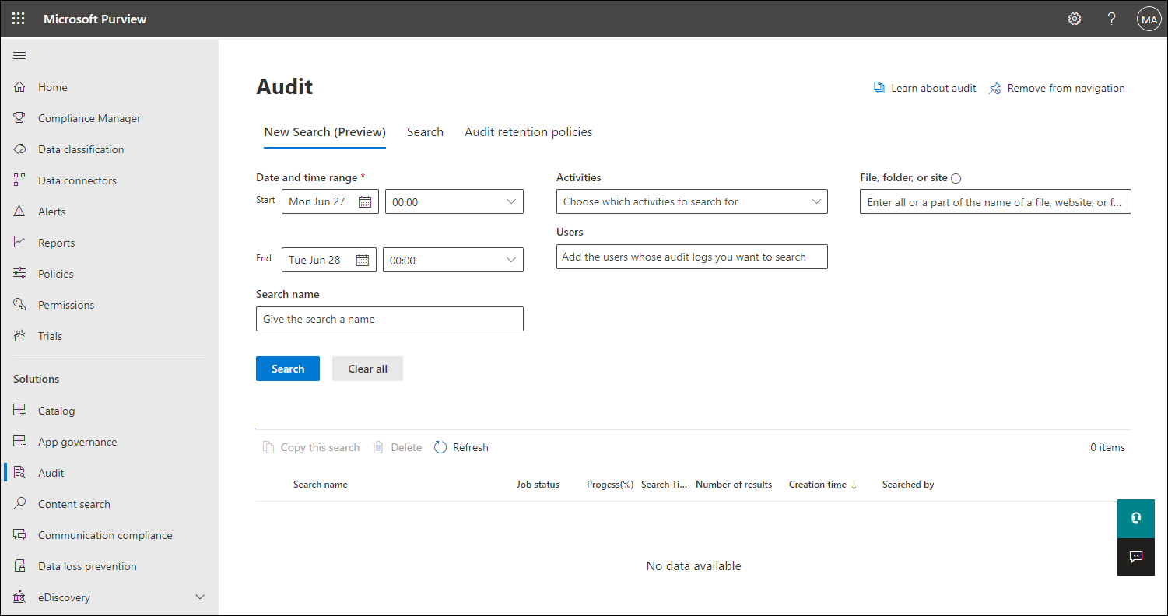Open the Audit retention policies tab
1168x616 pixels.
[528, 131]
